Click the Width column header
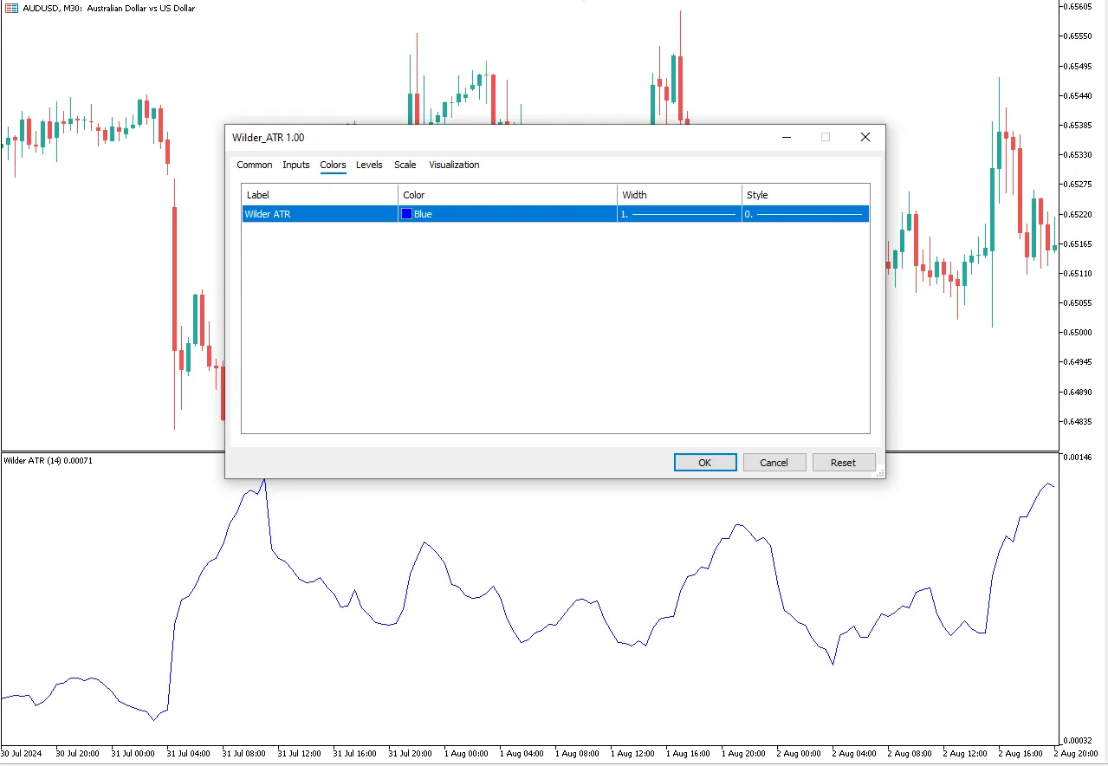The image size is (1108, 766). (x=679, y=195)
